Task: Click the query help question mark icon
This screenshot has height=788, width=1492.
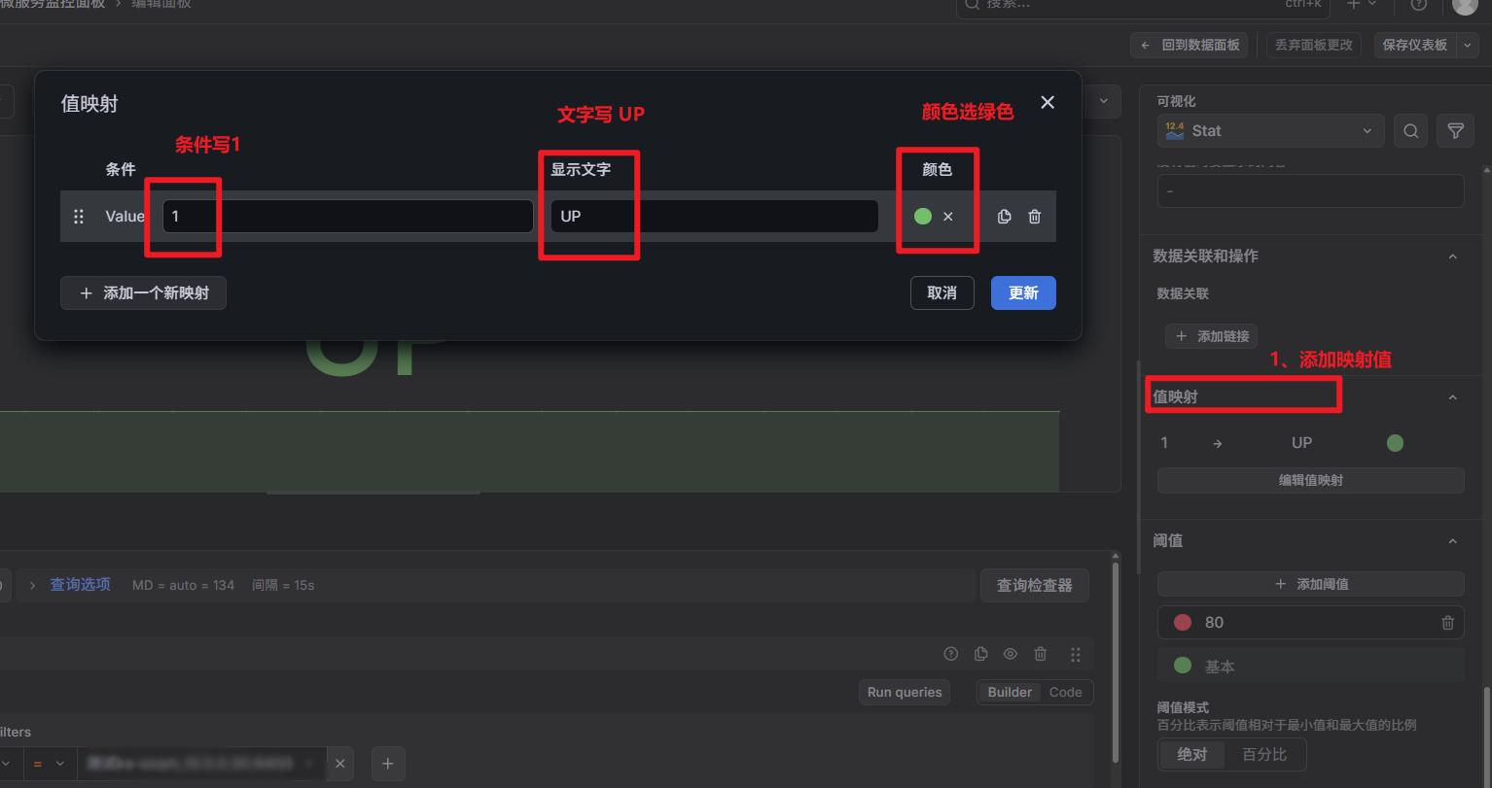Action: [951, 654]
